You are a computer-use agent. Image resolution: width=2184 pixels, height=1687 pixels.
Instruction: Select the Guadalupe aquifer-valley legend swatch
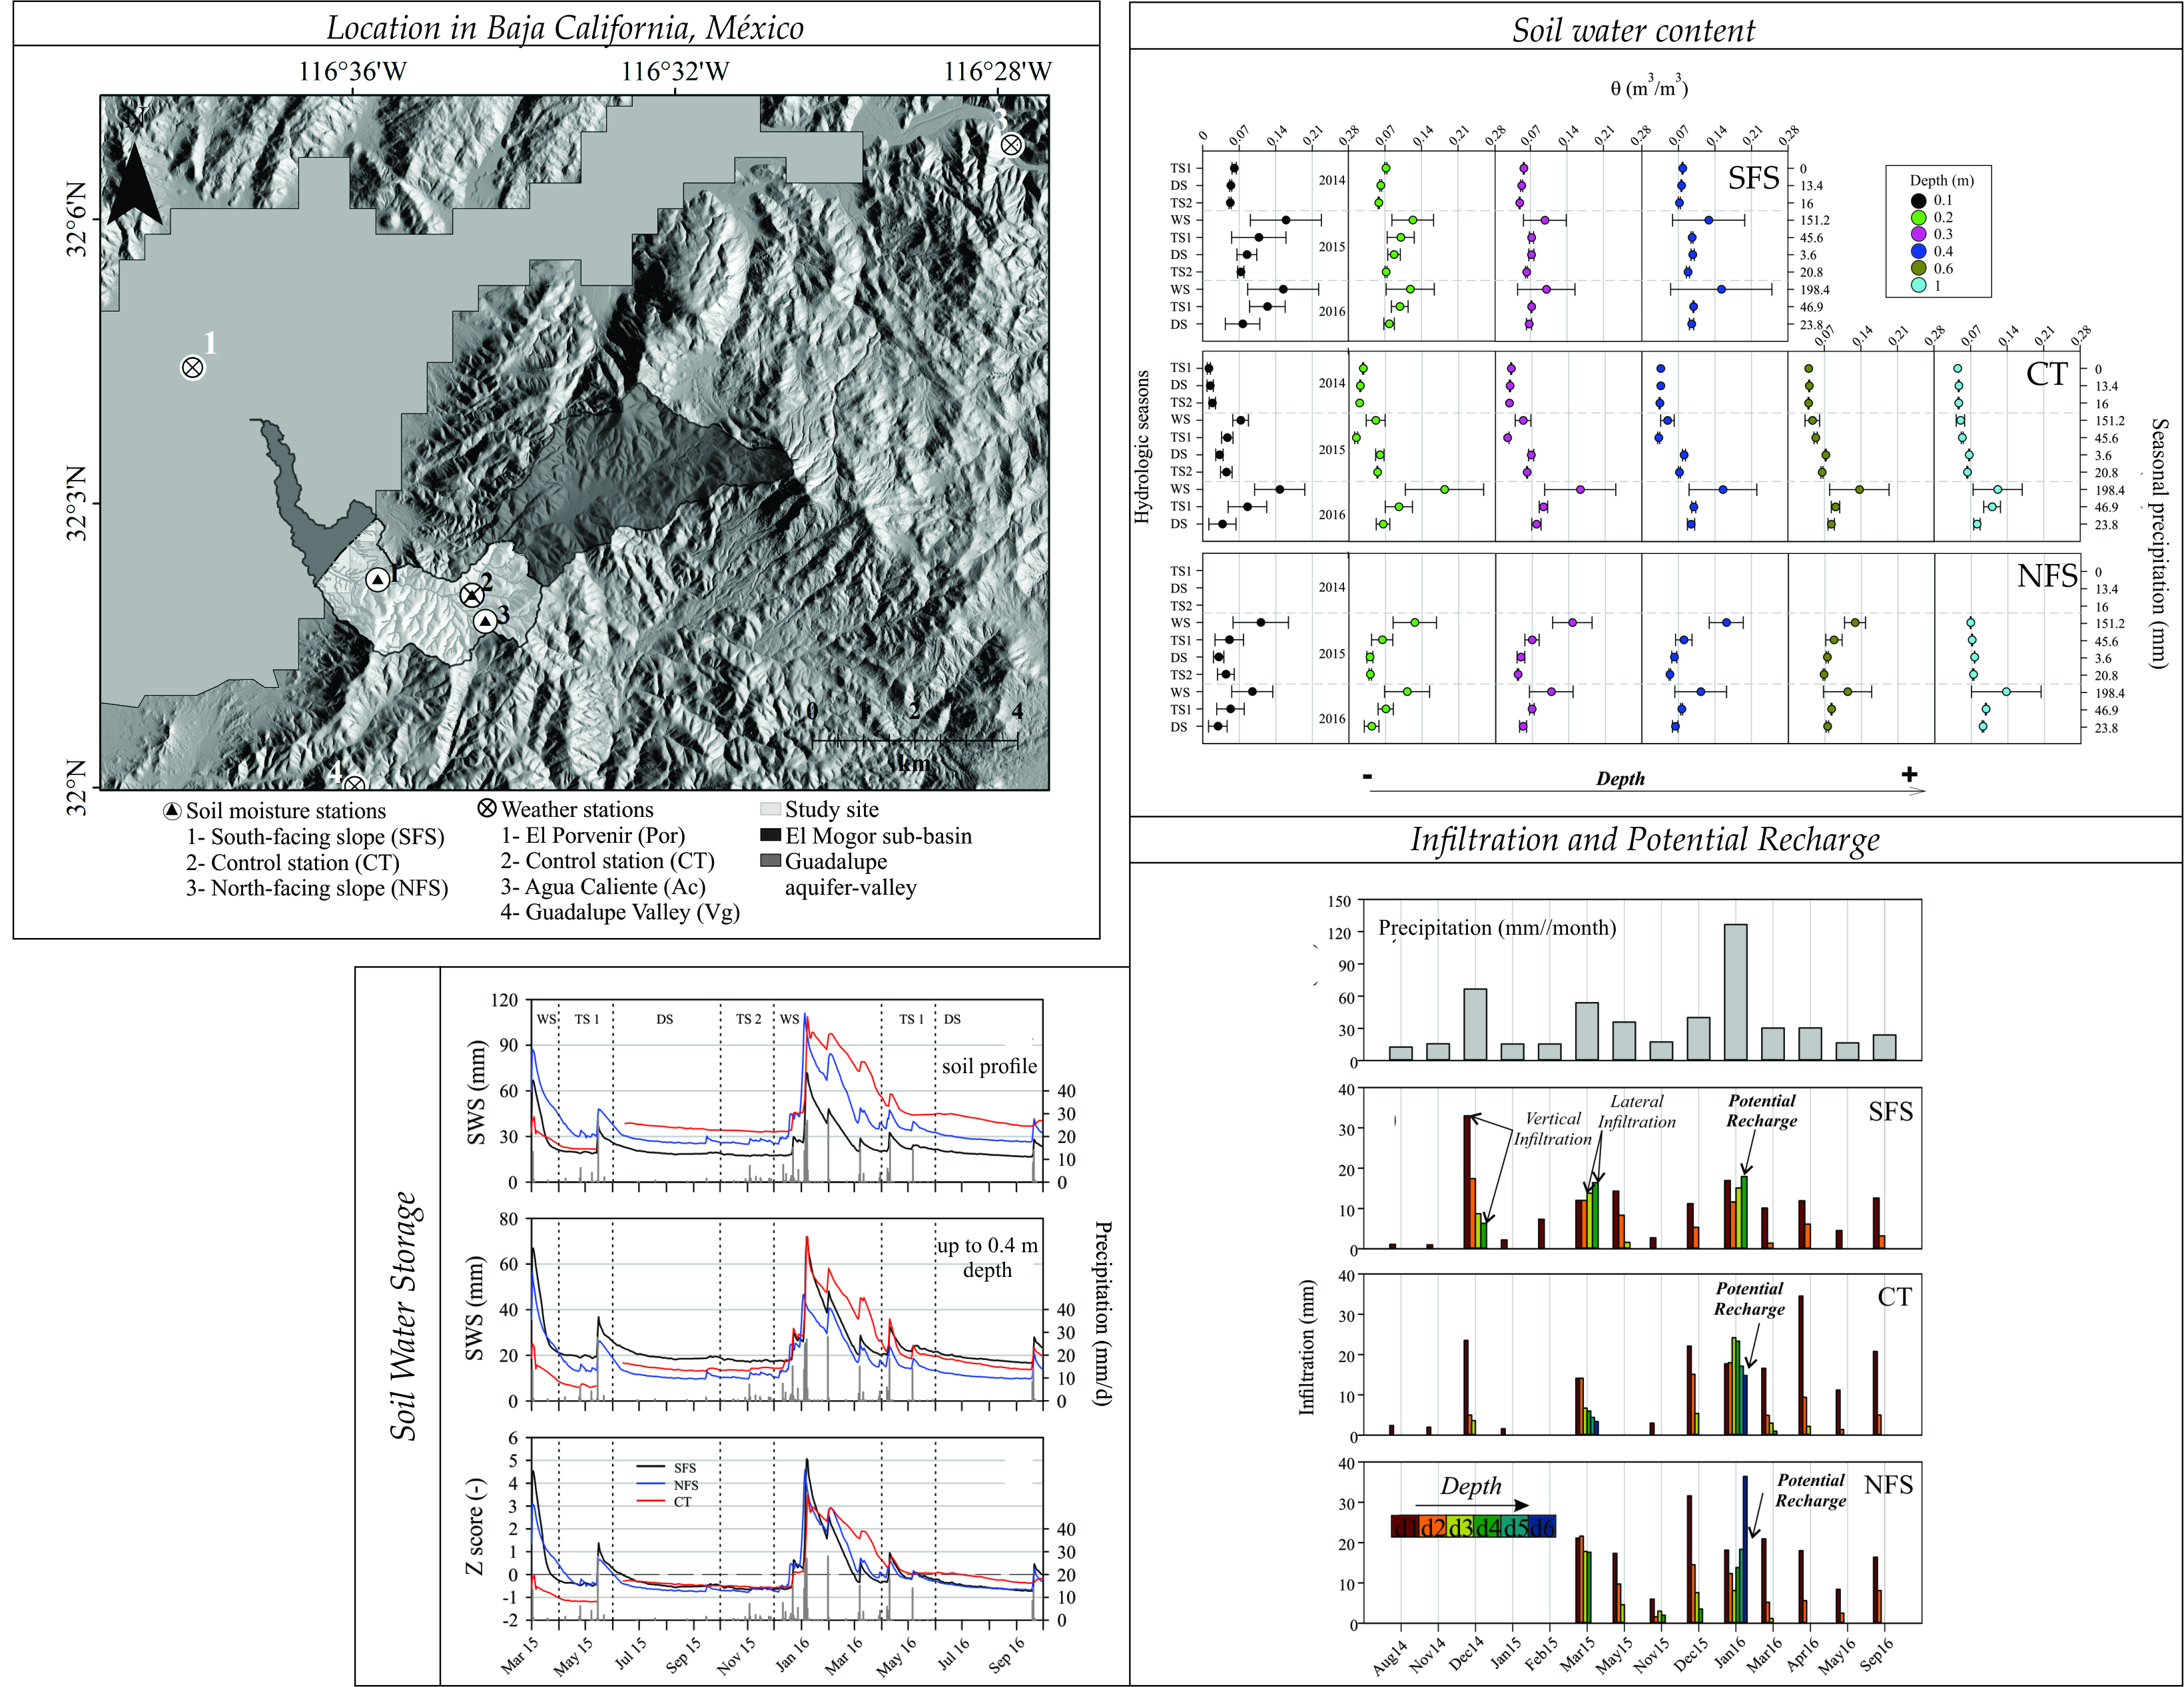point(770,861)
